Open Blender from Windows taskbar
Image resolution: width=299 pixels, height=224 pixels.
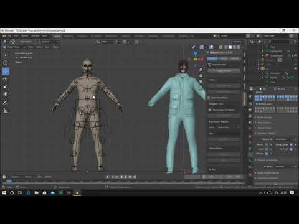(x=77, y=193)
